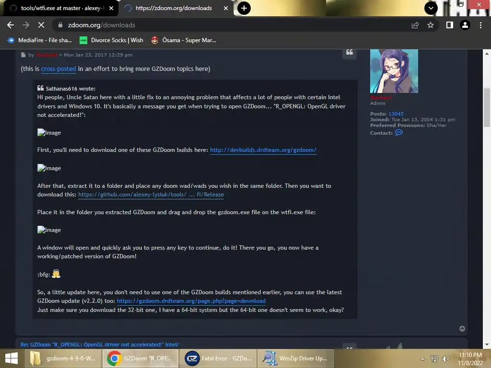Click the anime avatar of the admin
This screenshot has width=491, height=368.
[394, 71]
